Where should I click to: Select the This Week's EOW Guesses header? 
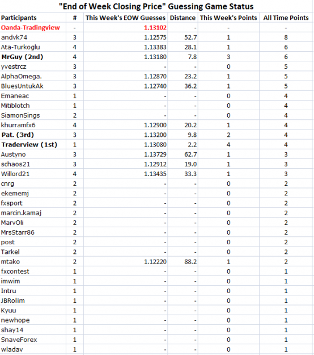click(125, 18)
